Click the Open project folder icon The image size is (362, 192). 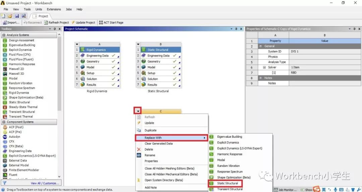(x=10, y=16)
